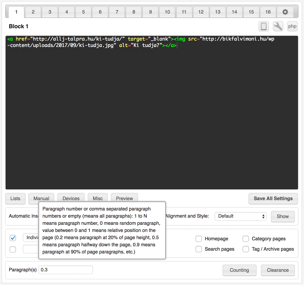
Task: Enable the Search pages checkbox
Action: click(x=199, y=249)
